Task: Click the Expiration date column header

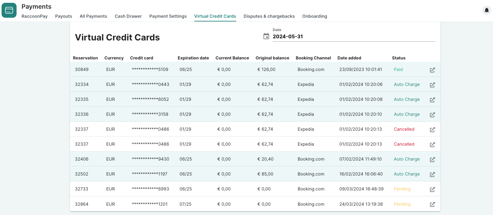Action: (x=193, y=58)
